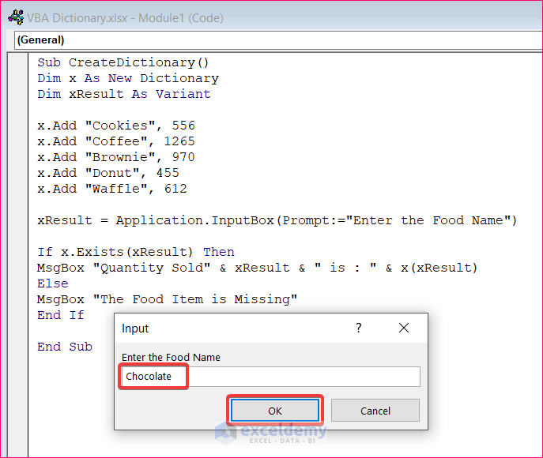Click the Input dialog title text

click(x=135, y=328)
